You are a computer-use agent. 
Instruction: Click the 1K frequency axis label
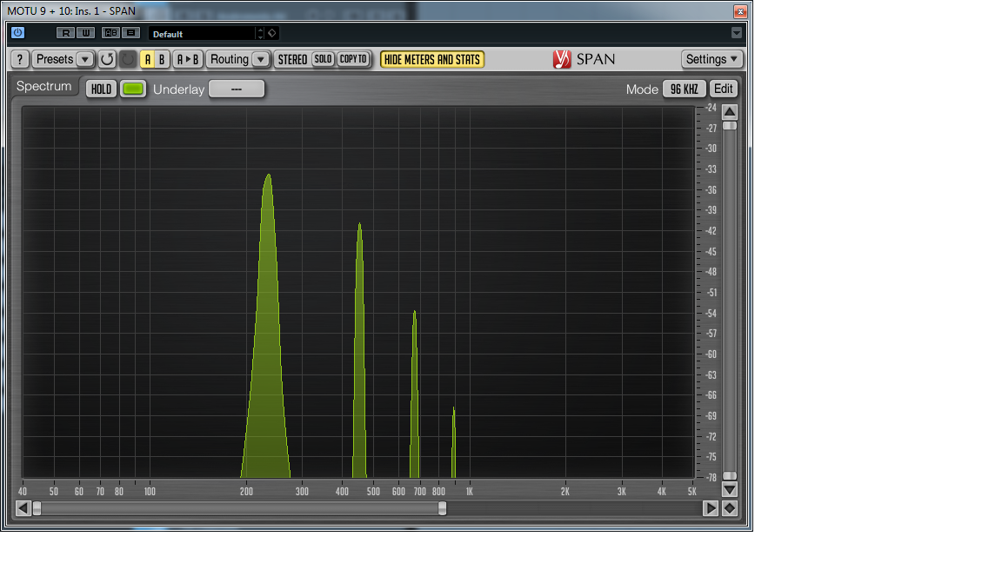[470, 492]
